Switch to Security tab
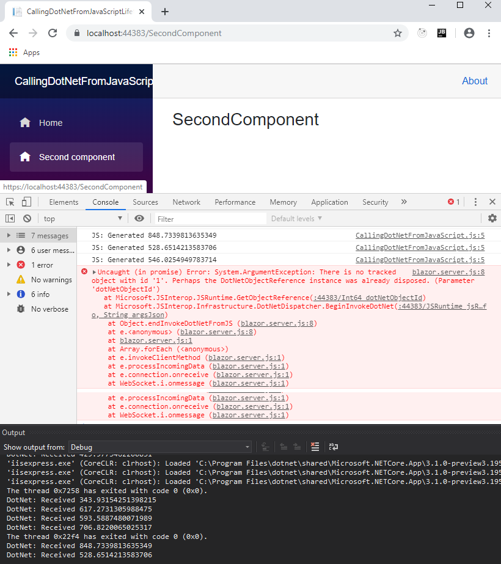Viewport: 501px width, 564px height. click(x=375, y=202)
